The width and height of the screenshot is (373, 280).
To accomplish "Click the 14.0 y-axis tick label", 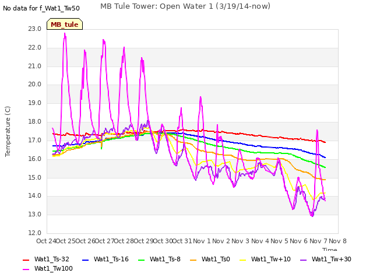I will (x=35, y=196).
